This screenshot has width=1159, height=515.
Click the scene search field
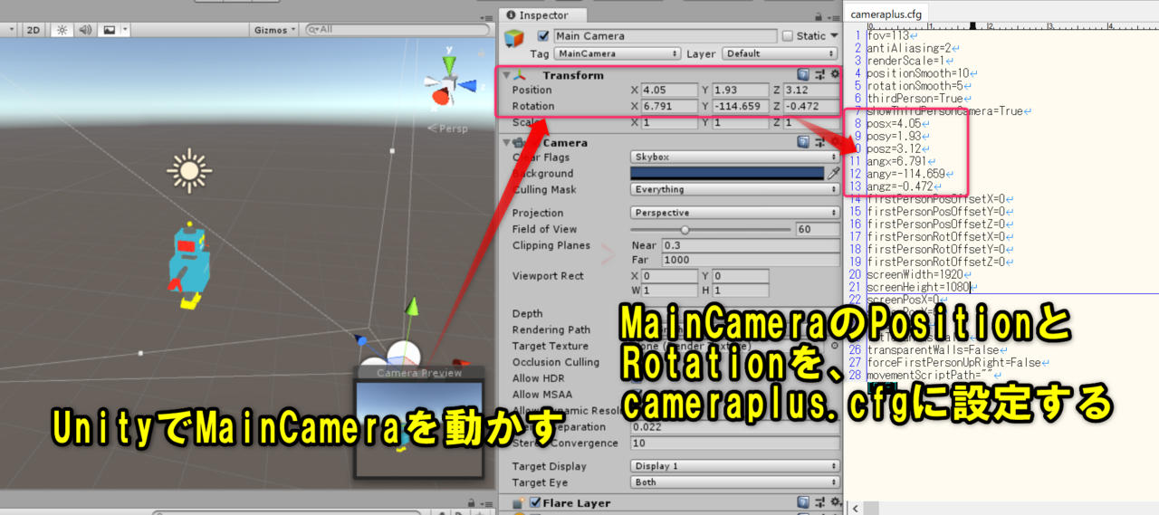pyautogui.click(x=396, y=30)
